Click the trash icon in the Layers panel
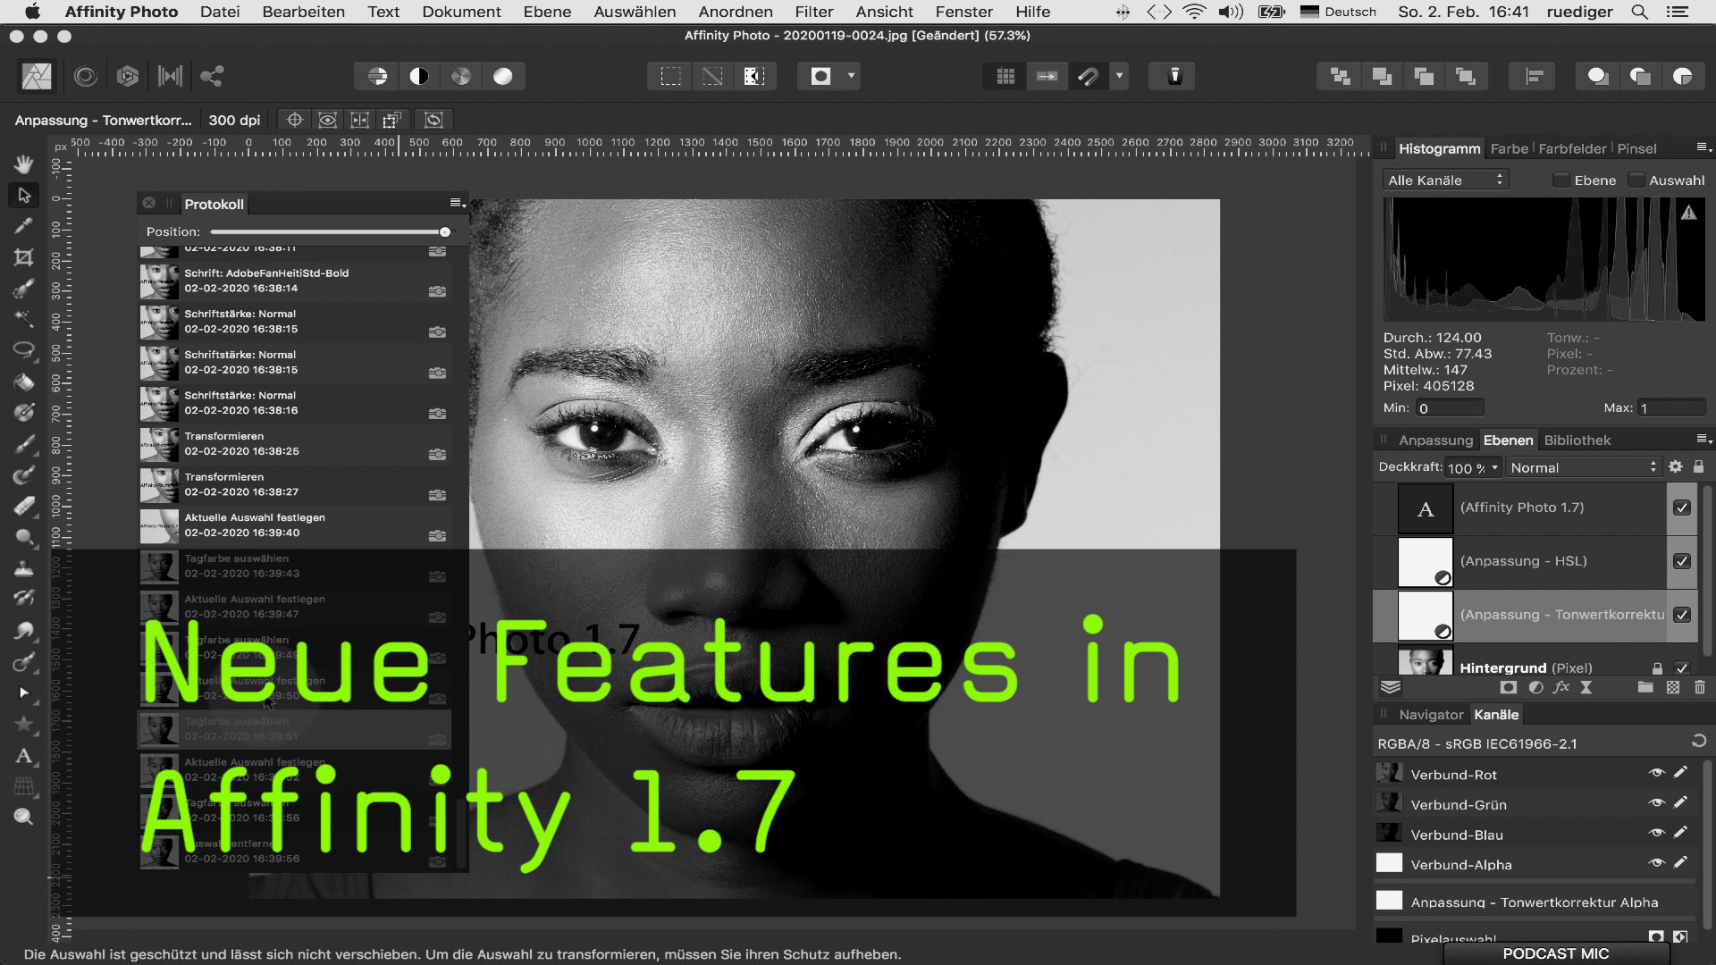The height and width of the screenshot is (965, 1716). pyautogui.click(x=1700, y=688)
